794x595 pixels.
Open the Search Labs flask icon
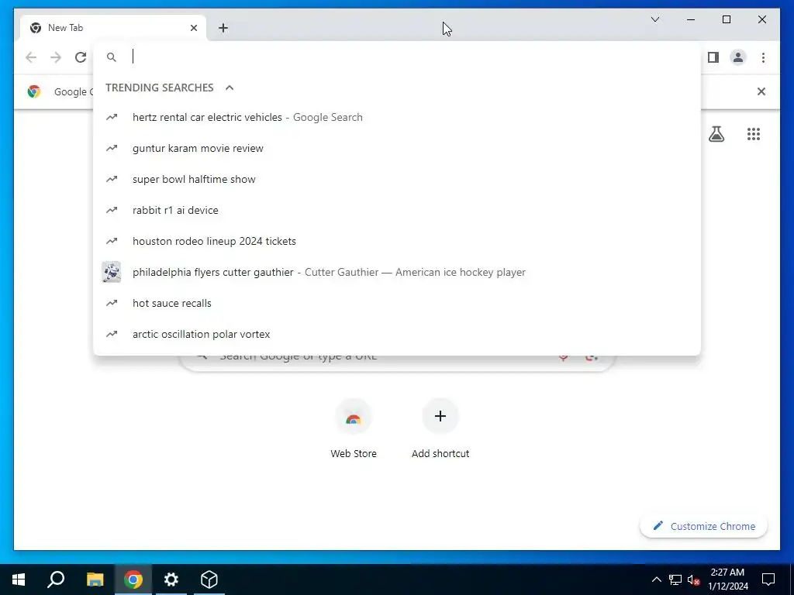pyautogui.click(x=716, y=134)
